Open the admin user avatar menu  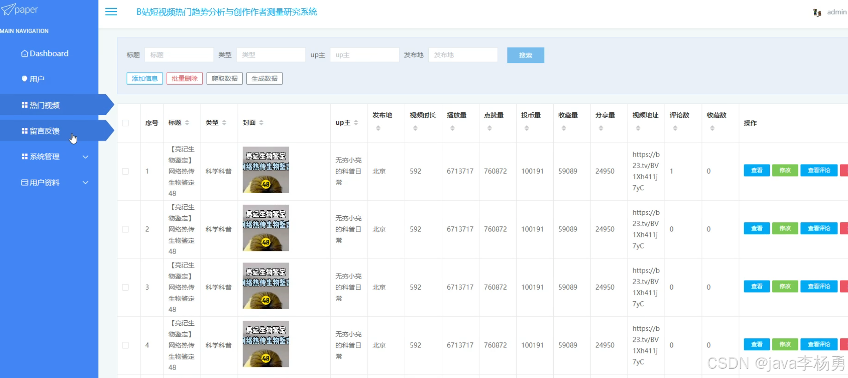pyautogui.click(x=817, y=12)
